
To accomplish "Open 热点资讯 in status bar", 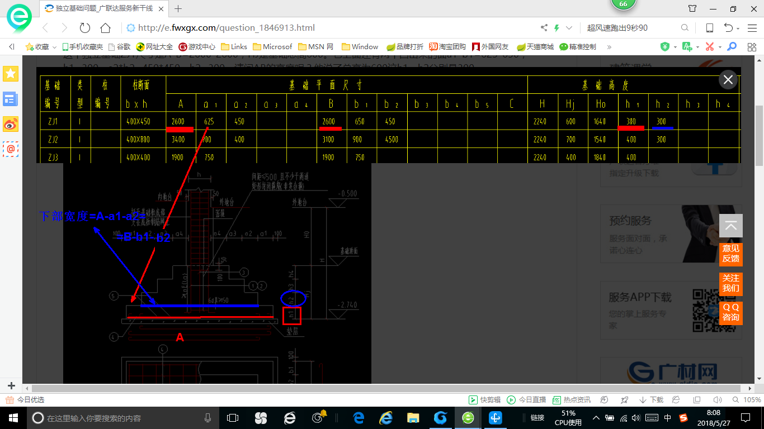I will 572,400.
